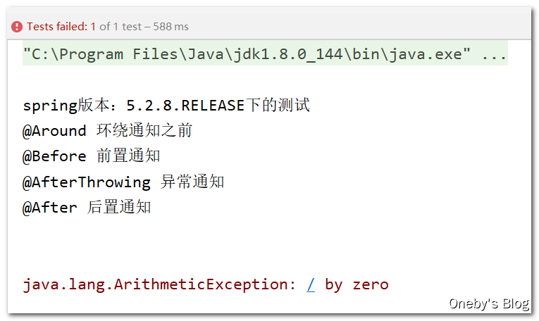Viewport: 539px width, 321px height.
Task: Click the 前置通知 text
Action: (128, 156)
